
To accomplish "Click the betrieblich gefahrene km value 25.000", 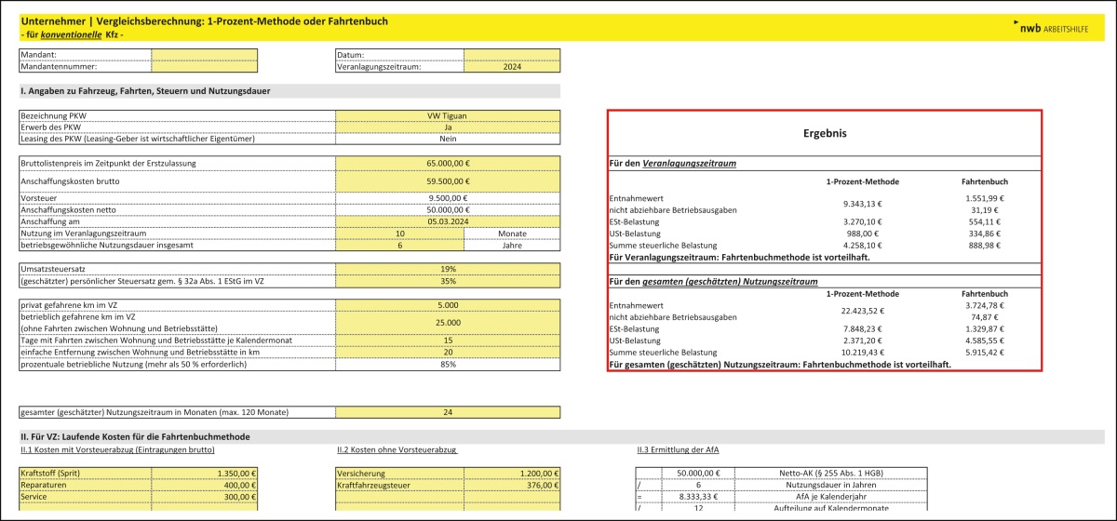I will pos(448,322).
